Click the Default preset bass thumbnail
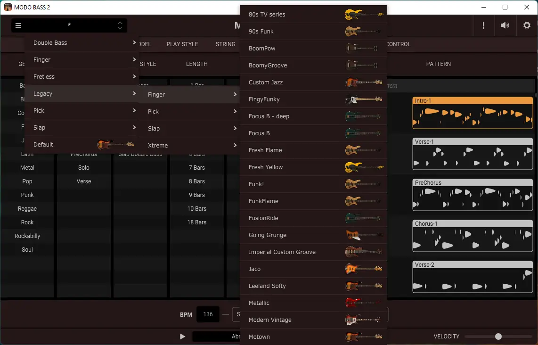 (x=115, y=145)
